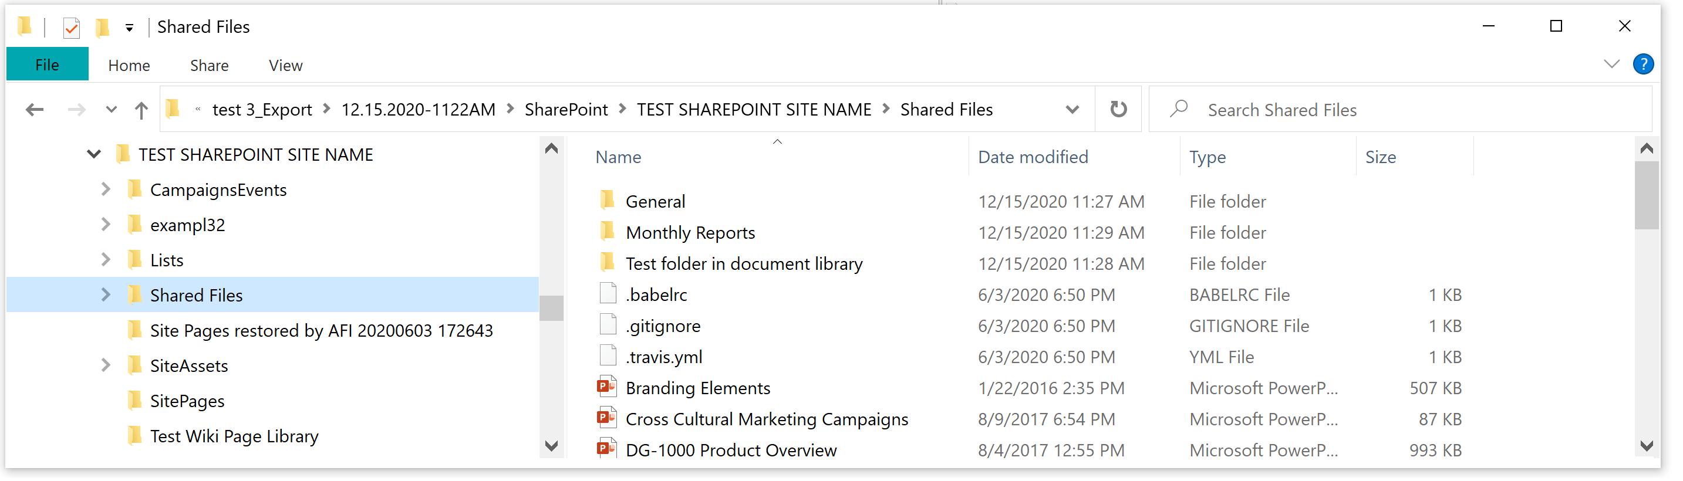1683x481 pixels.
Task: Click the blue Help question mark icon
Action: (1643, 64)
